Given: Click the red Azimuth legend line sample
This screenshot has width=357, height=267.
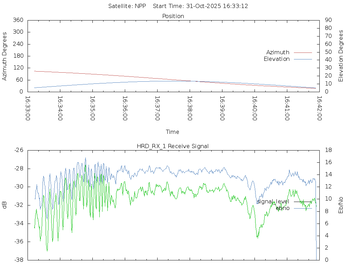Looking at the screenshot, I should click(x=303, y=52).
